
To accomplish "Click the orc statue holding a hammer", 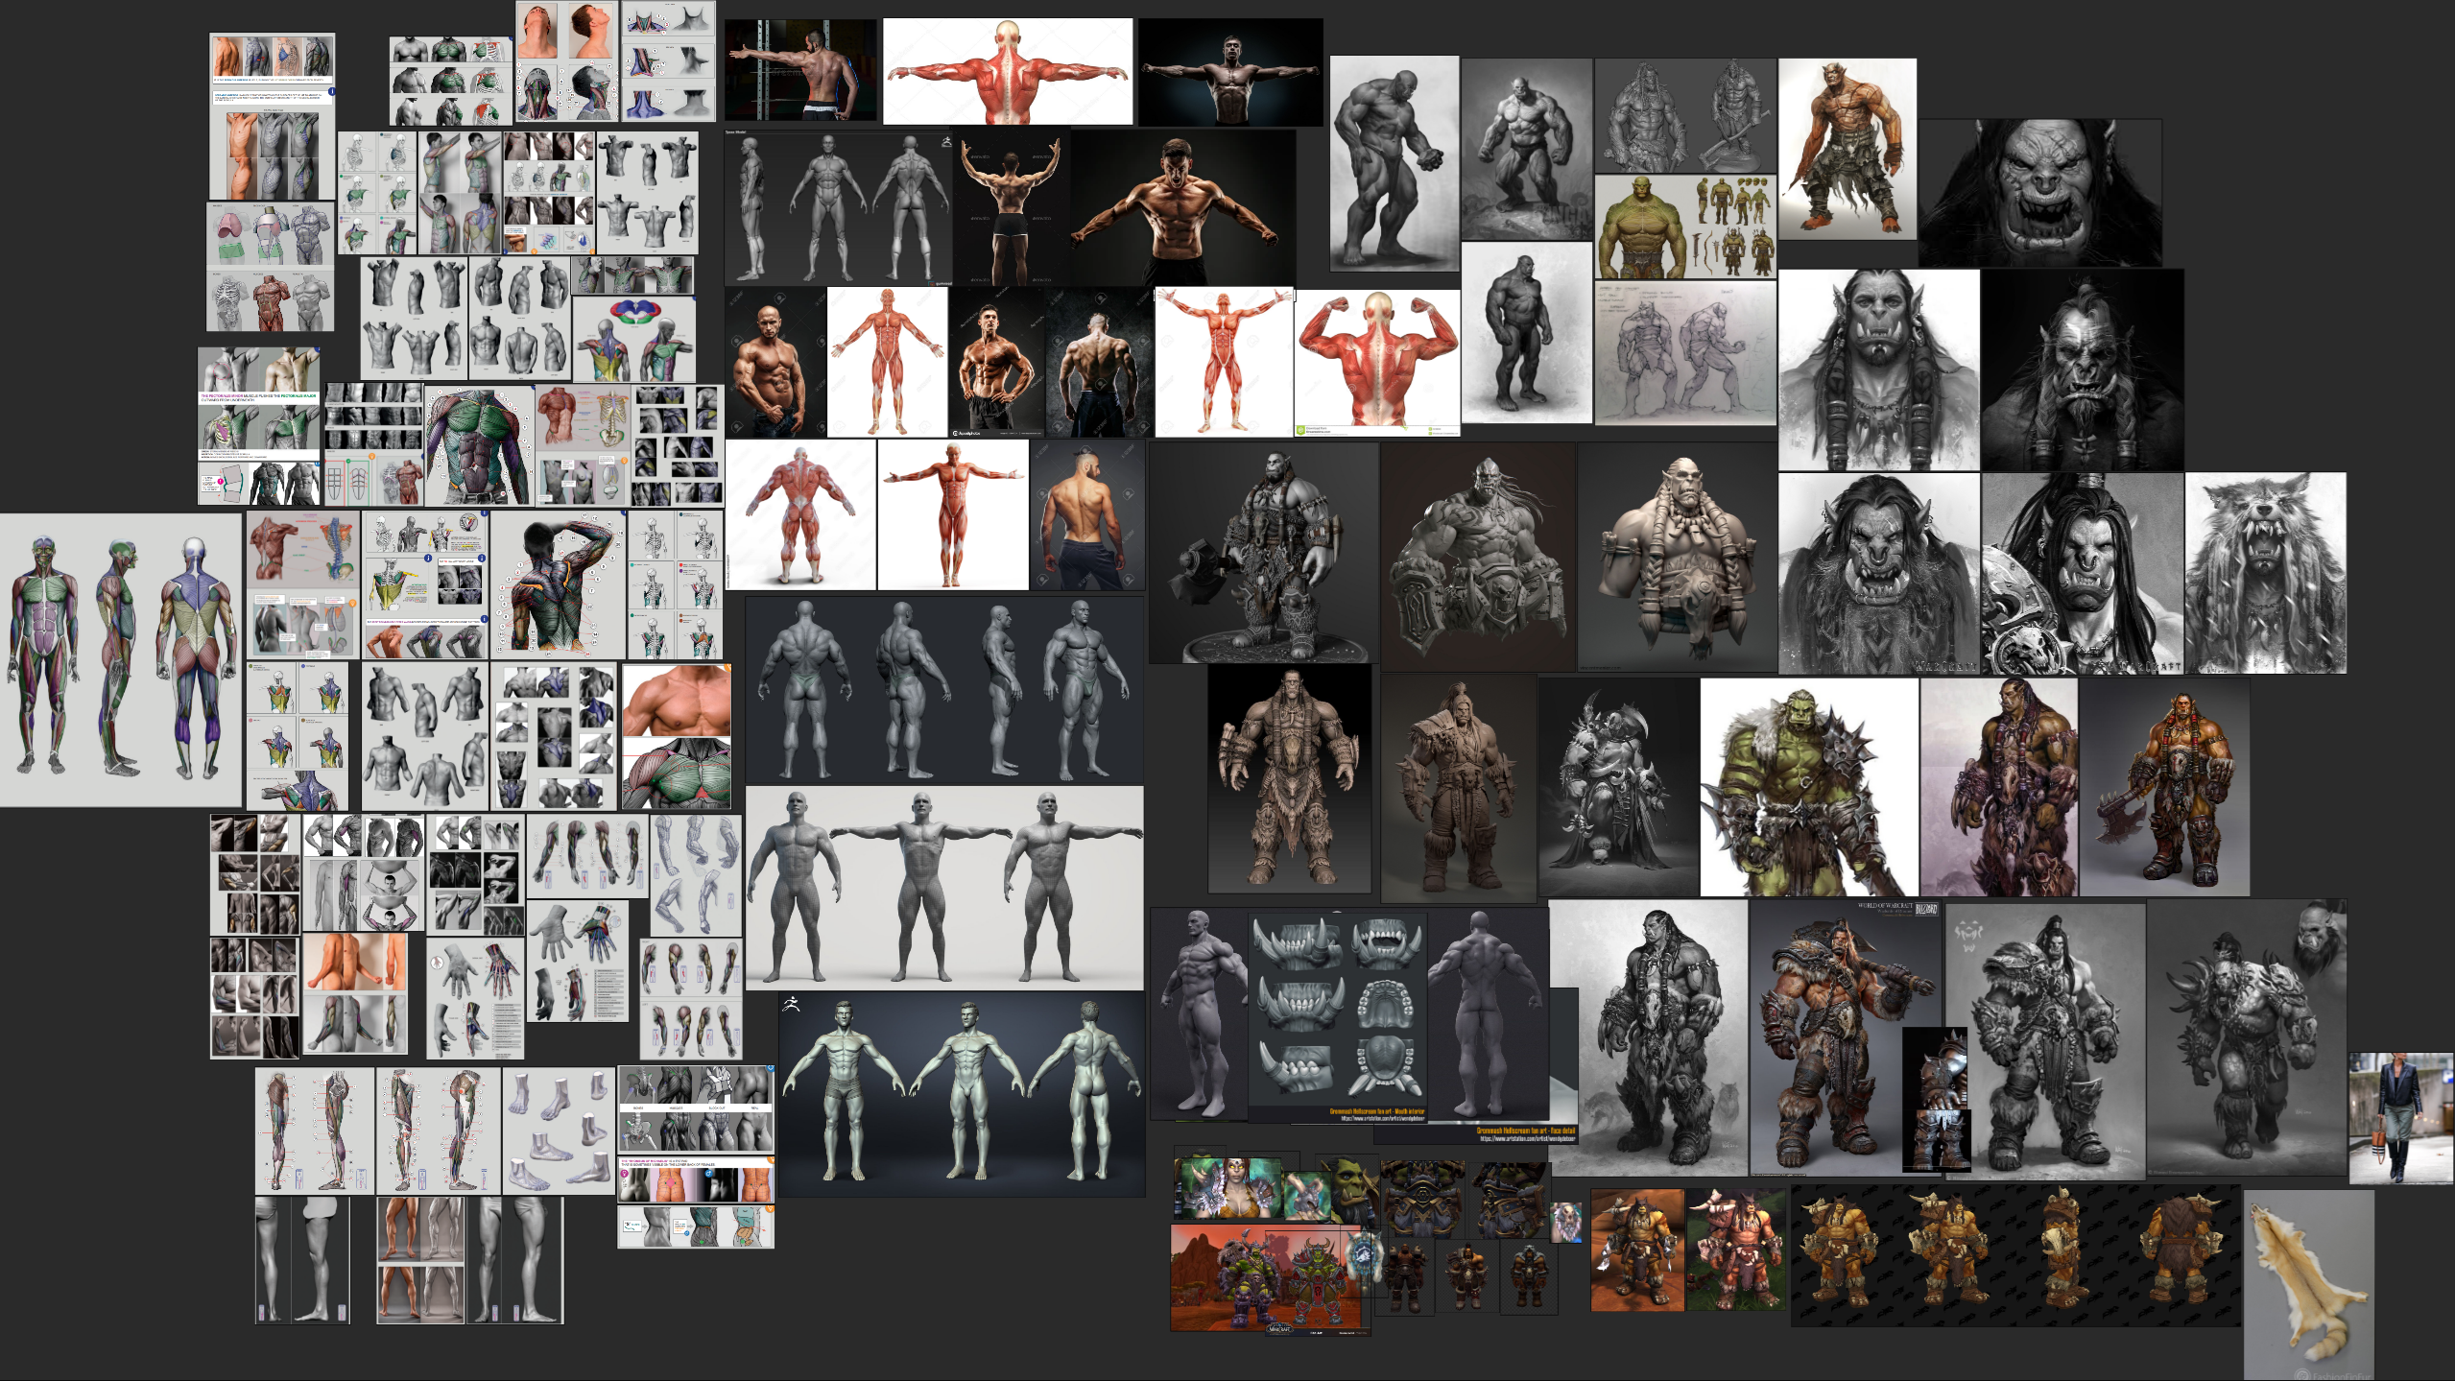I will click(x=1263, y=552).
